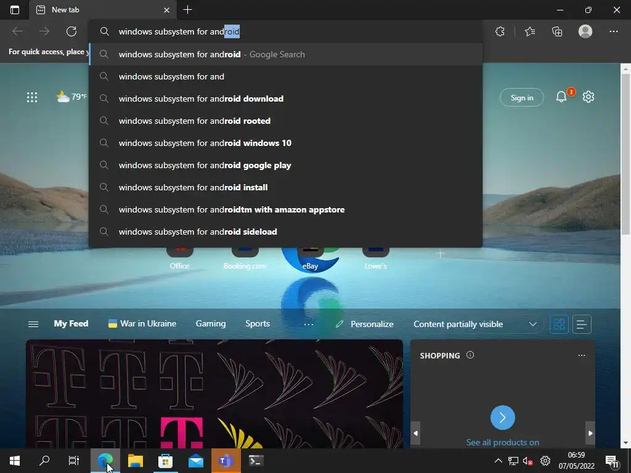Open the Favorites star icon
This screenshot has height=473, width=631.
pyautogui.click(x=530, y=31)
